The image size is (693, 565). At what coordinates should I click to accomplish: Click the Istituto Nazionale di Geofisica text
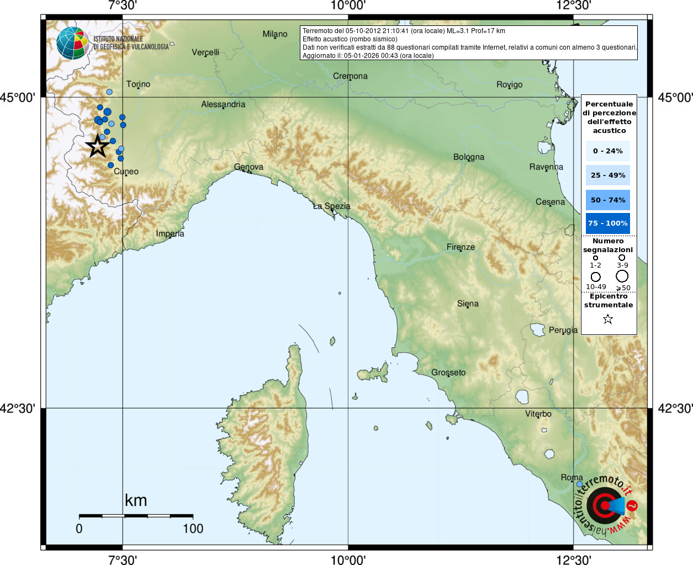tap(131, 43)
